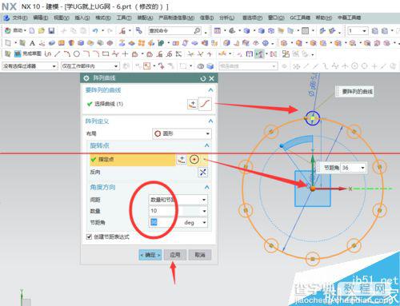Open the 工具(T) menu
Viewport: 400px width, 306px height.
[124, 18]
